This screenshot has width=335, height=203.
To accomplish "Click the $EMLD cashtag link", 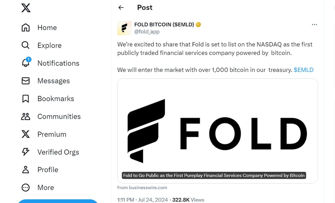I will click(303, 70).
